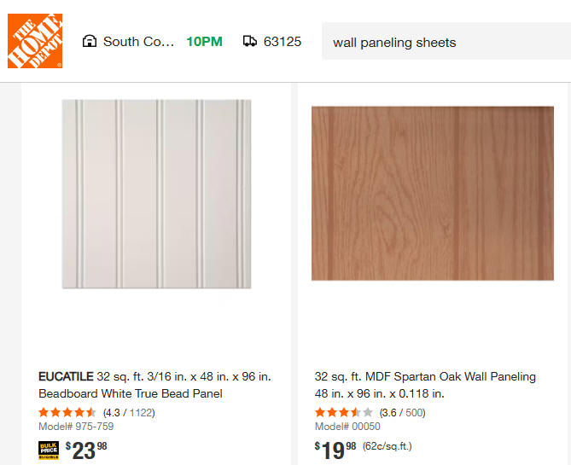Open South Co... store selector
The height and width of the screenshot is (465, 571).
coord(138,41)
